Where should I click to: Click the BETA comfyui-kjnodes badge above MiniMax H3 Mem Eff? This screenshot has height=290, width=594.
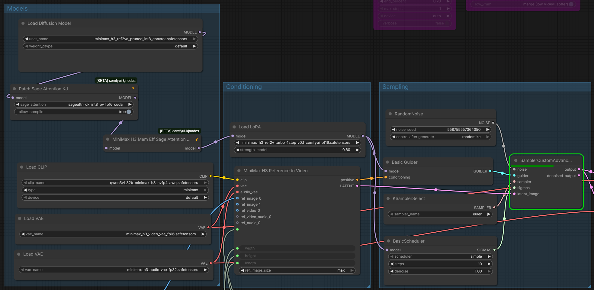(x=179, y=131)
